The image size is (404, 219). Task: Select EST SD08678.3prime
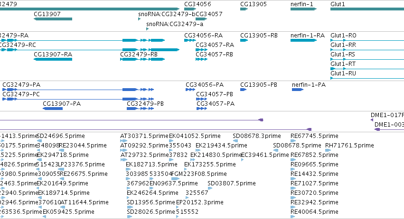257,136
